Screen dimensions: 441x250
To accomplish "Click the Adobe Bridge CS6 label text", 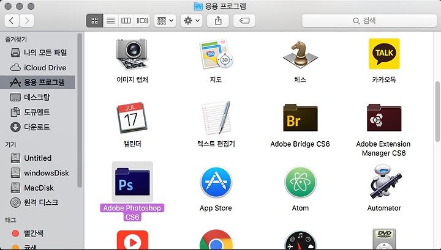I will point(300,144).
